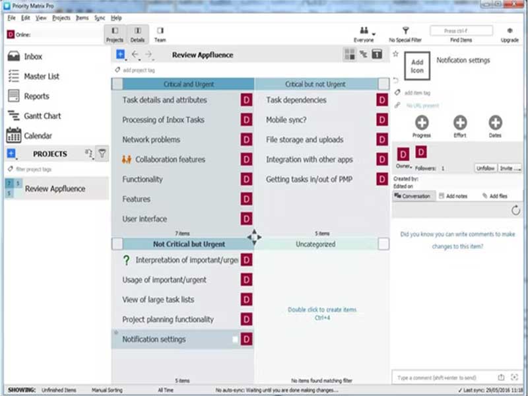Screen dimensions: 528x396
Task: Star the Notification settings item
Action: pyautogui.click(x=395, y=53)
